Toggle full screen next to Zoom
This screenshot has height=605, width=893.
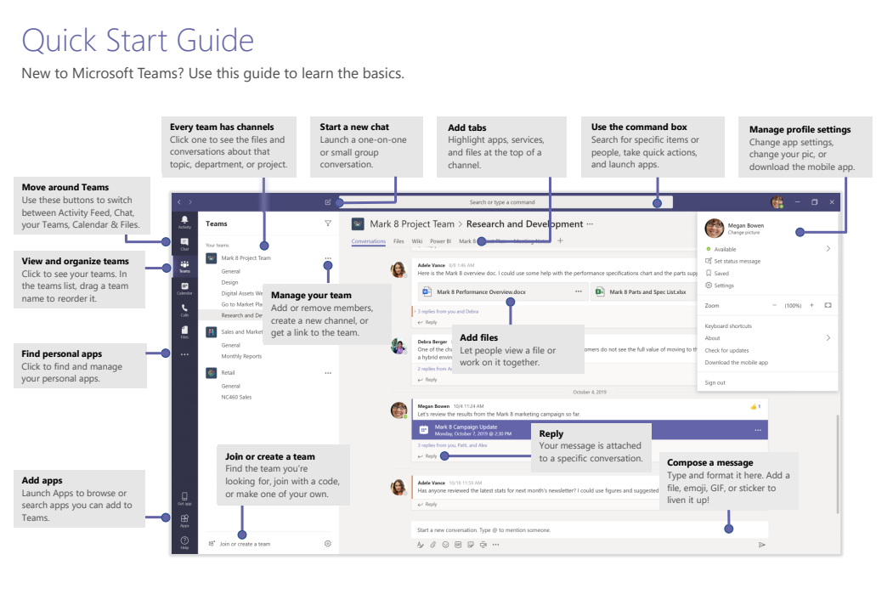pyautogui.click(x=828, y=305)
